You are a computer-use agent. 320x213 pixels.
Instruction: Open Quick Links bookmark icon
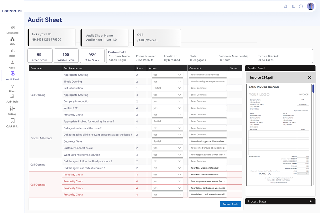tap(12, 123)
